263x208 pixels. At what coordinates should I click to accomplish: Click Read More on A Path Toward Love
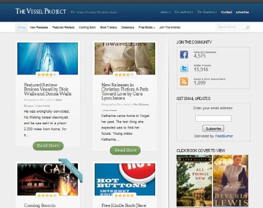tap(125, 150)
